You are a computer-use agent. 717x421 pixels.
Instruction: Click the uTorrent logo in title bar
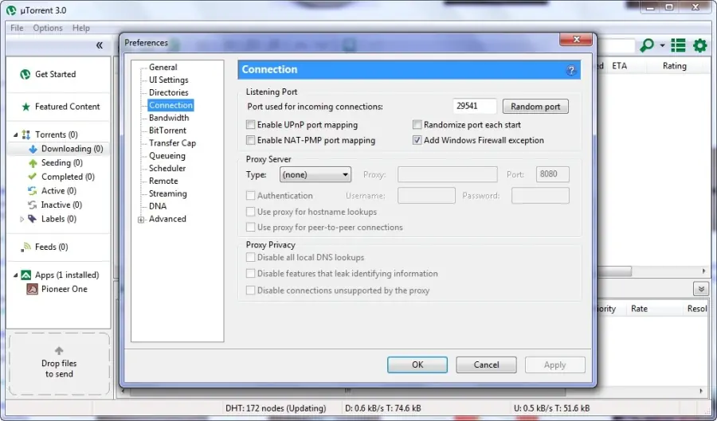coord(11,10)
